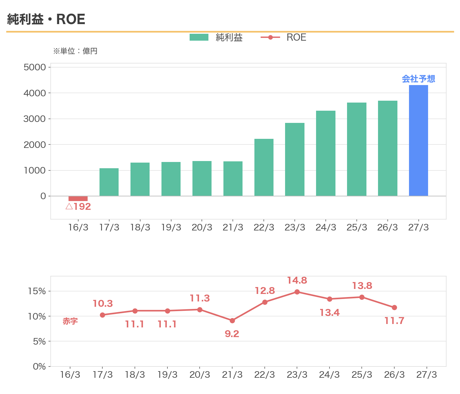The image size is (460, 394).
Task: Click the 22/3 axis label of profit chart
Action: pos(264,227)
